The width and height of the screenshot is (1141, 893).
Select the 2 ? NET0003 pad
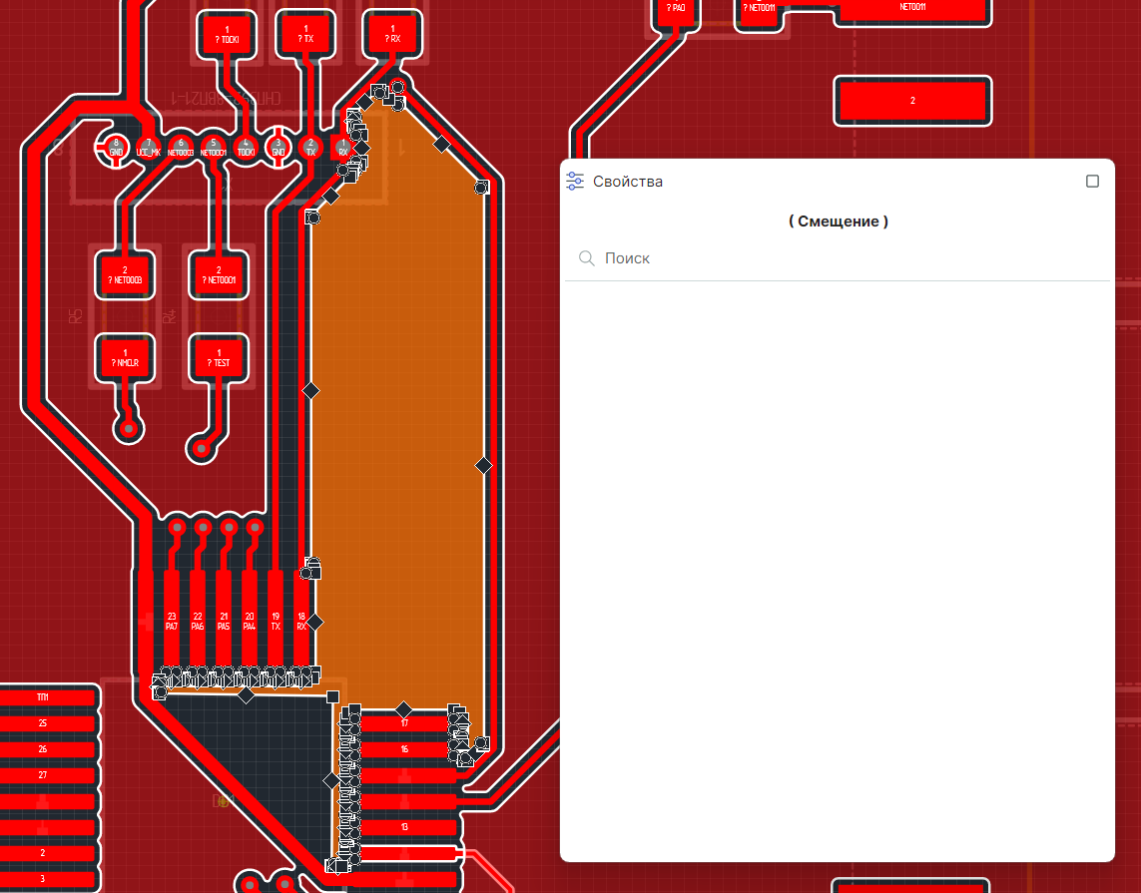click(x=127, y=274)
